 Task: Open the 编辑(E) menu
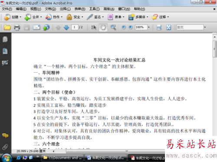click(x=21, y=9)
